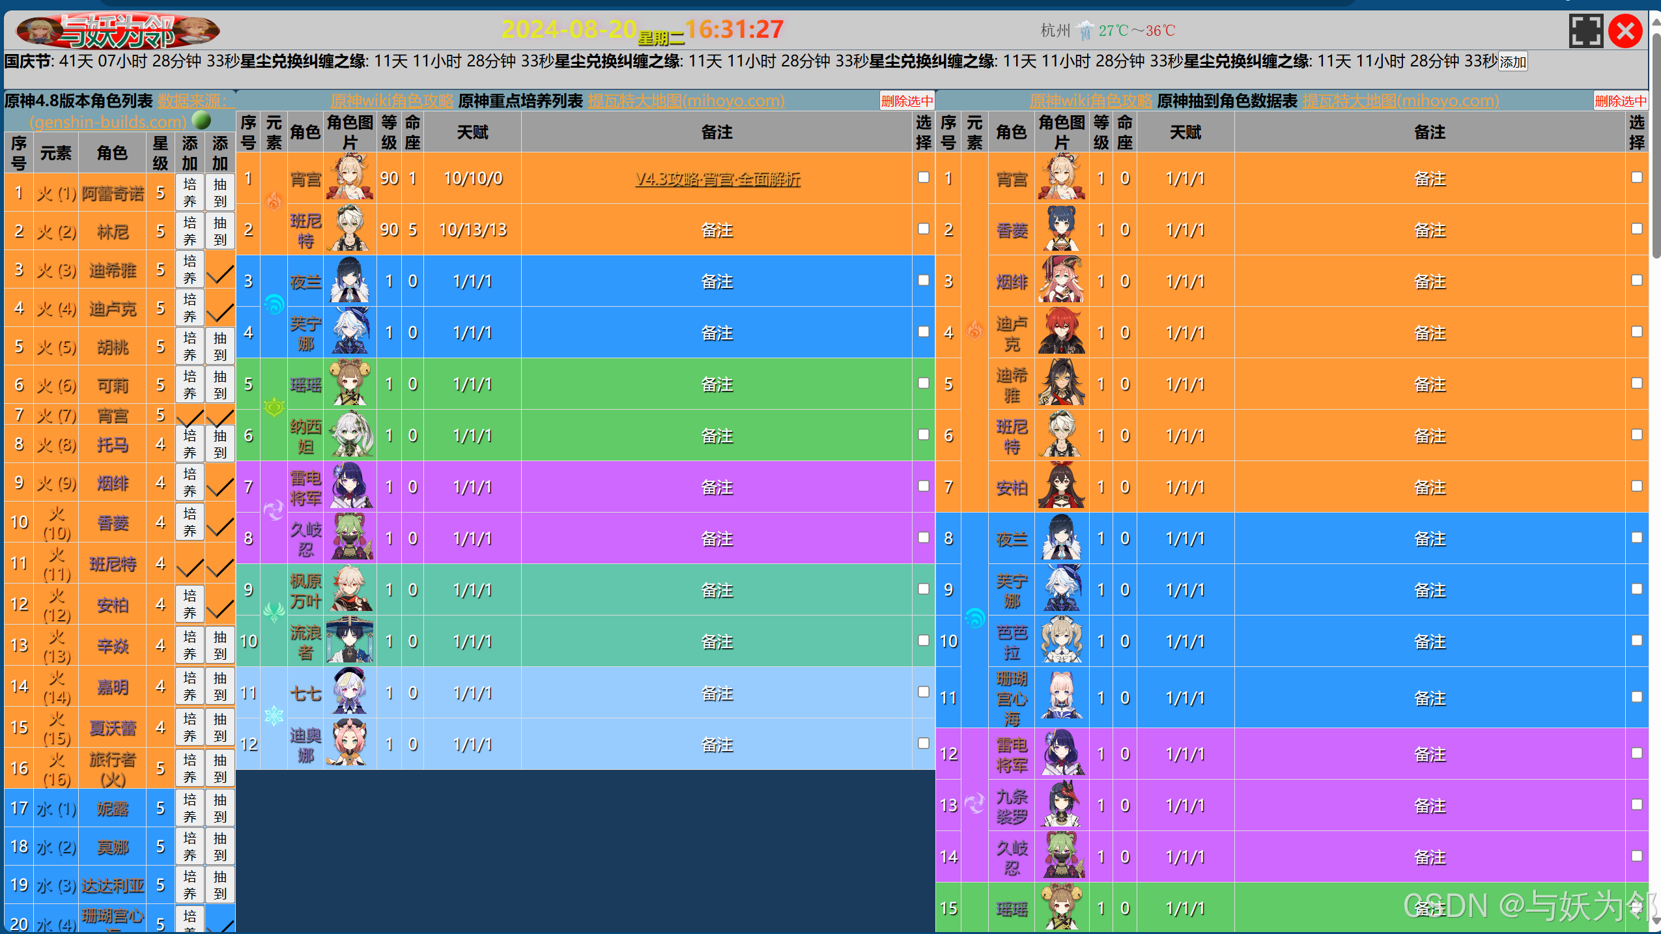Click 宵宫 portrait in 重点培养列表
The height and width of the screenshot is (934, 1661).
click(x=350, y=177)
